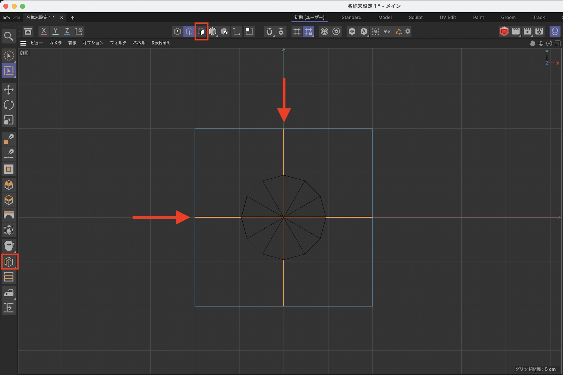Switch to the Sculpt layout tab
The width and height of the screenshot is (563, 375).
coord(415,17)
